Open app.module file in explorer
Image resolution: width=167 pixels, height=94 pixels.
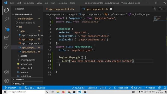coord(29,52)
